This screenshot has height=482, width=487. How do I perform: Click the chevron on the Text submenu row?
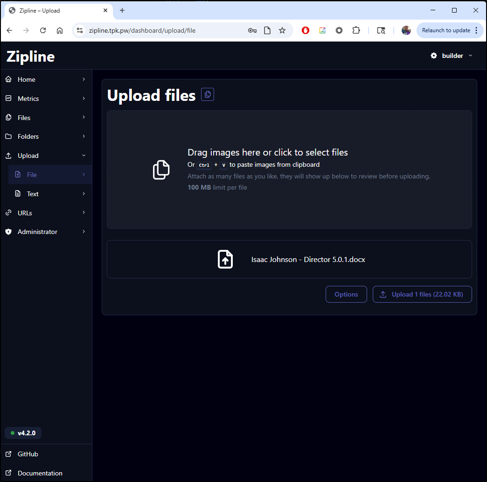click(84, 193)
